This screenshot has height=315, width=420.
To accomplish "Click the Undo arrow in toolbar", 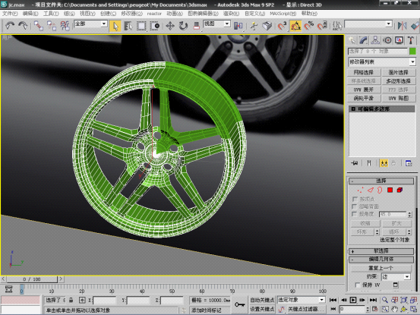I will pos(10,26).
